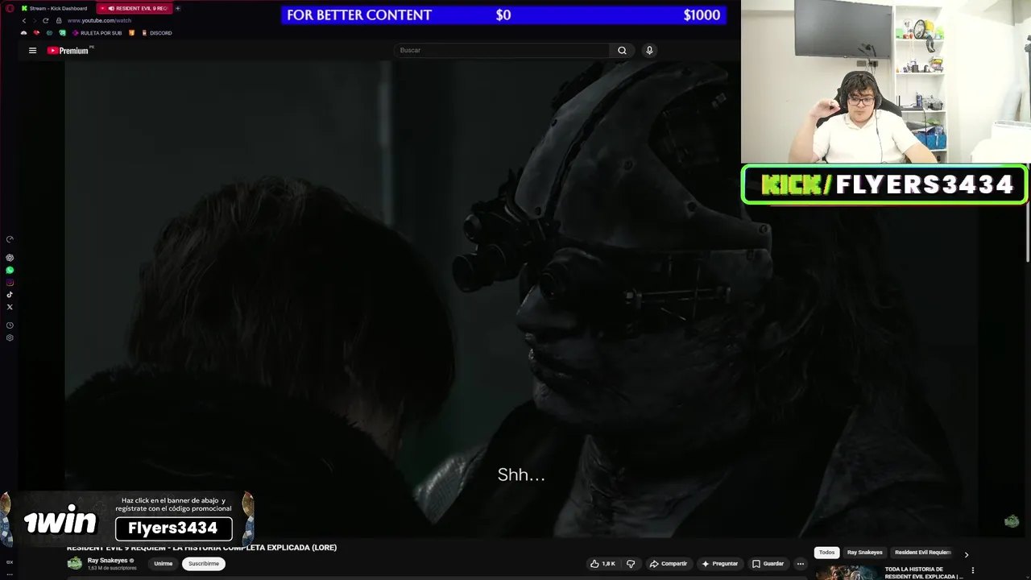The width and height of the screenshot is (1031, 580).
Task: Click the Compartir share button
Action: [x=668, y=563]
